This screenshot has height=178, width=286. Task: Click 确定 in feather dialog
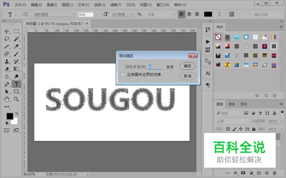(187, 66)
